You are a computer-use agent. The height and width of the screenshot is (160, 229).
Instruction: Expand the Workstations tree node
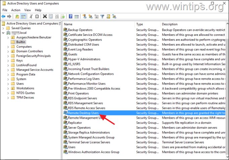click(8, 89)
